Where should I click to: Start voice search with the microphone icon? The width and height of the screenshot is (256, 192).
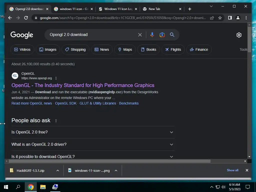click(152, 35)
